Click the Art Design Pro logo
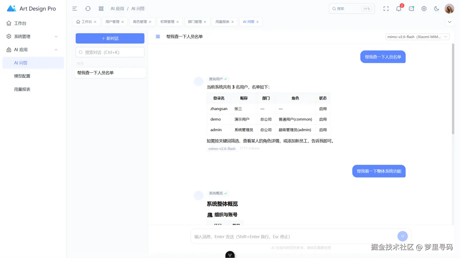 point(31,9)
